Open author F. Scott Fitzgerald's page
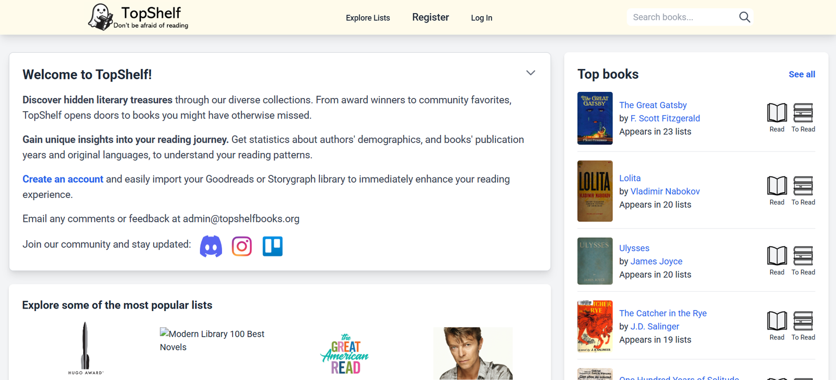The image size is (836, 380). pos(665,118)
